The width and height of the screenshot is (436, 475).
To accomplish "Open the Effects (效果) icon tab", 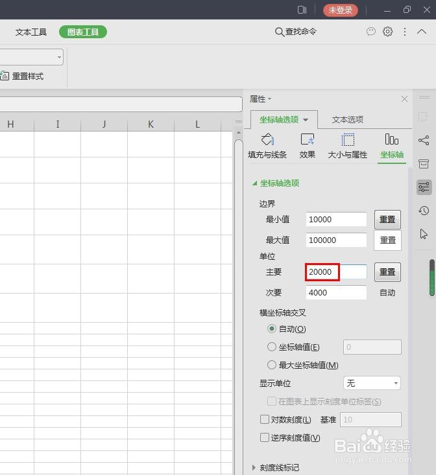I will [307, 146].
